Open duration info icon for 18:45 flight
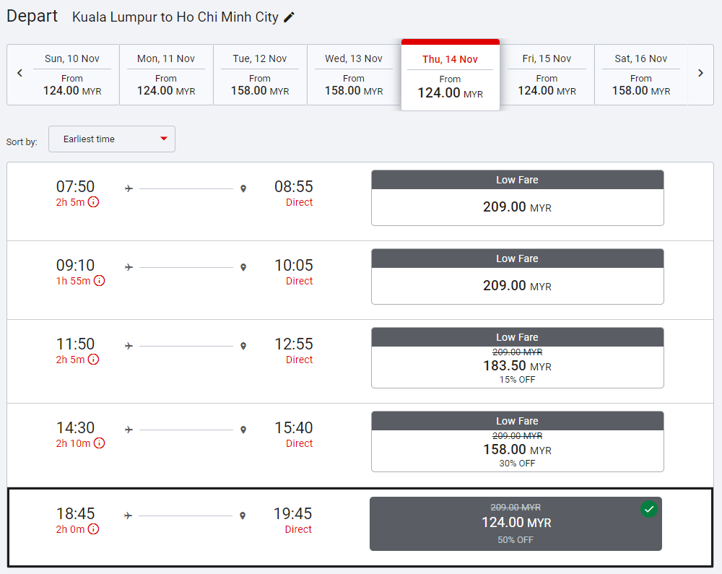 (x=93, y=529)
